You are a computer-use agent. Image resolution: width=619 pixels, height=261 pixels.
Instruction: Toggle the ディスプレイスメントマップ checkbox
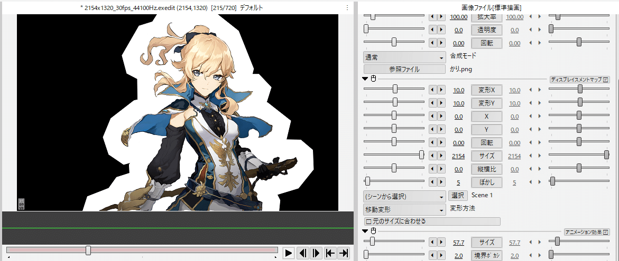(x=606, y=80)
